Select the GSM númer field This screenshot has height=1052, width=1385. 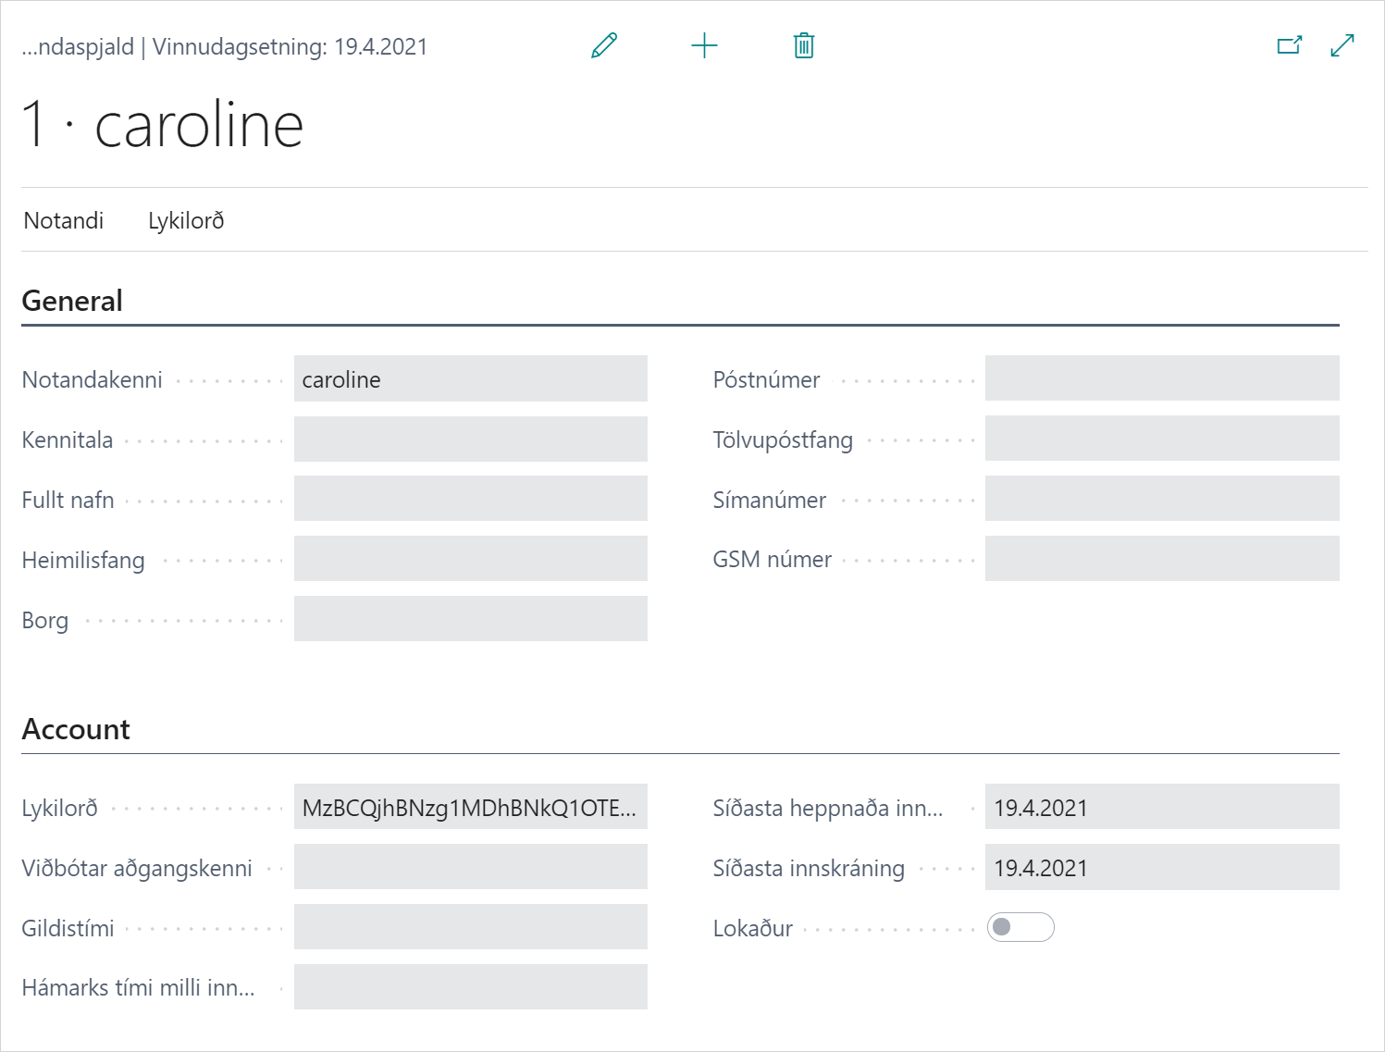(x=1161, y=559)
